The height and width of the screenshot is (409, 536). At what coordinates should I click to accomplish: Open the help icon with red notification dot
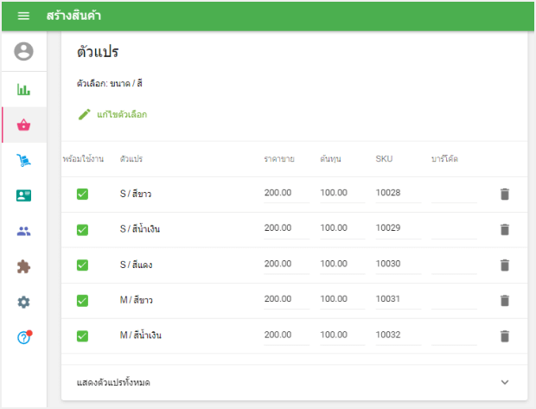tap(23, 337)
